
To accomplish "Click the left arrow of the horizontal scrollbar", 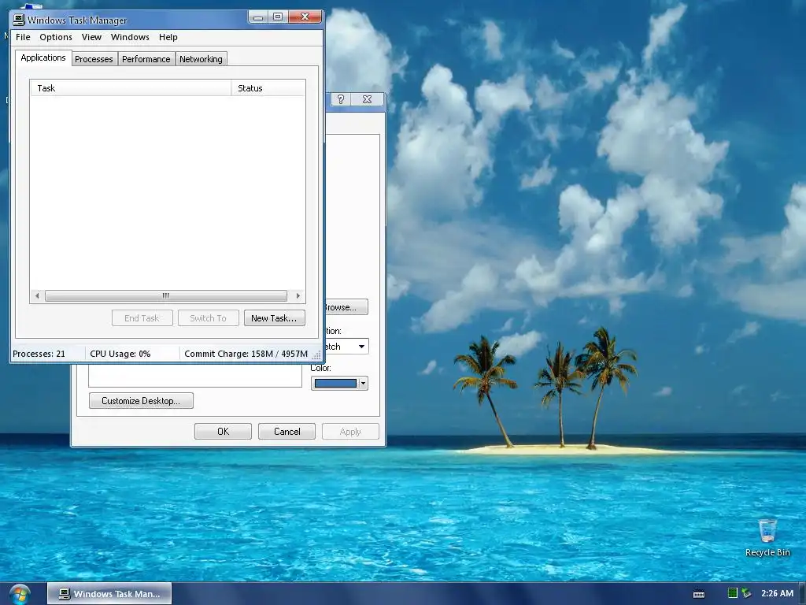I will point(37,296).
